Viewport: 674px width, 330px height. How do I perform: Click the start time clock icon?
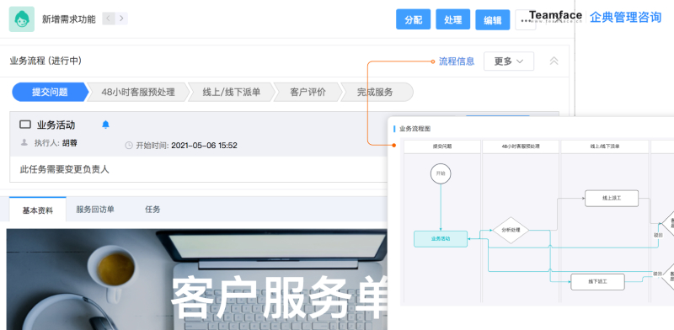[x=129, y=146]
